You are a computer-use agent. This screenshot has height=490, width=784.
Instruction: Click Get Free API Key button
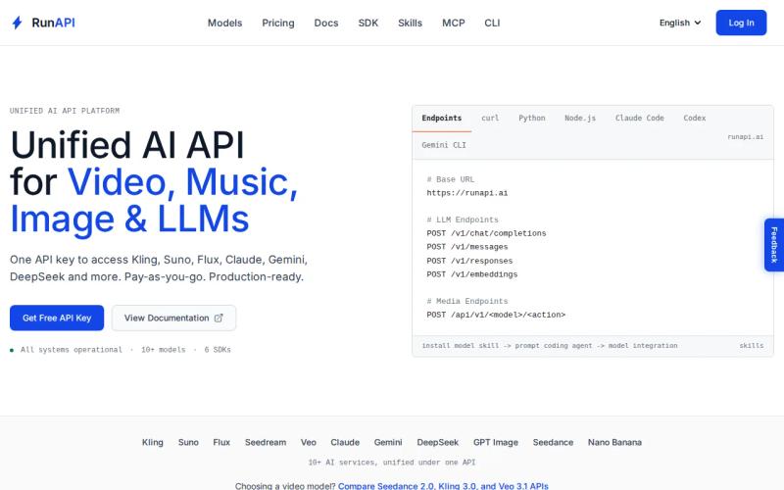coord(57,318)
